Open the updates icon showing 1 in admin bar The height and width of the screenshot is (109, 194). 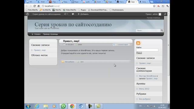[66, 14]
